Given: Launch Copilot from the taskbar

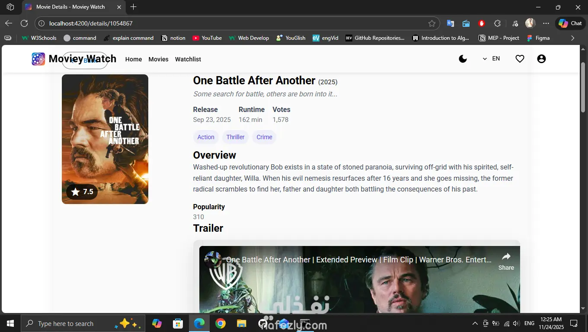Looking at the screenshot, I should point(157,323).
